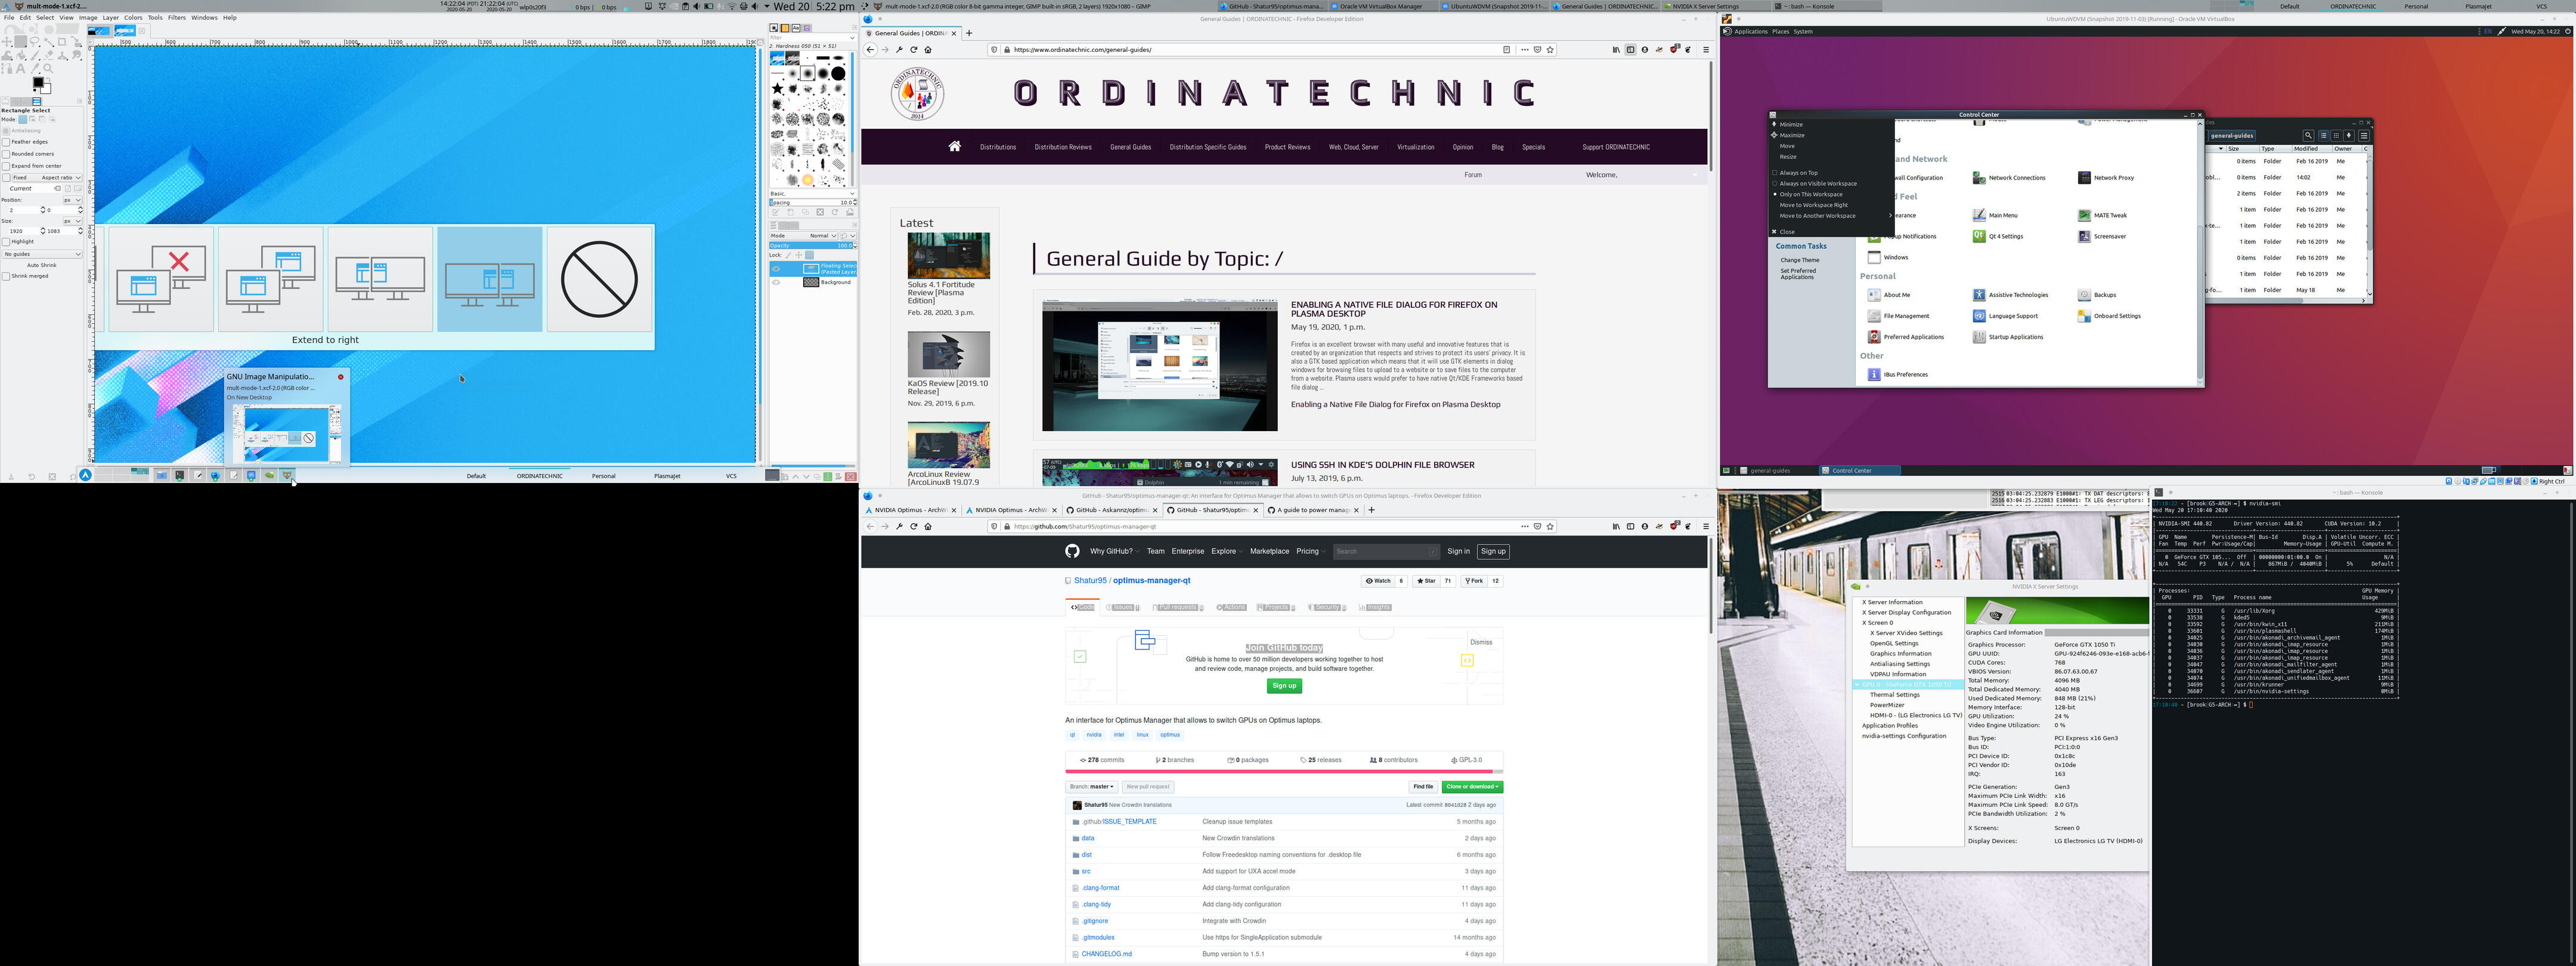Viewport: 2576px width, 966px height.
Task: Open the Aspect ratio dropdown in GIMP
Action: pyautogui.click(x=47, y=178)
